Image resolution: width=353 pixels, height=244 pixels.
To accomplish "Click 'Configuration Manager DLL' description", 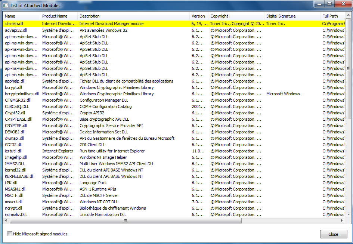I will [x=104, y=100].
